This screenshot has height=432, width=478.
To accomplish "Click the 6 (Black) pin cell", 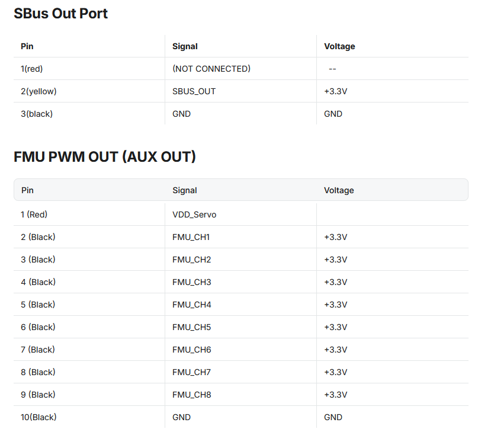I will pyautogui.click(x=38, y=327).
